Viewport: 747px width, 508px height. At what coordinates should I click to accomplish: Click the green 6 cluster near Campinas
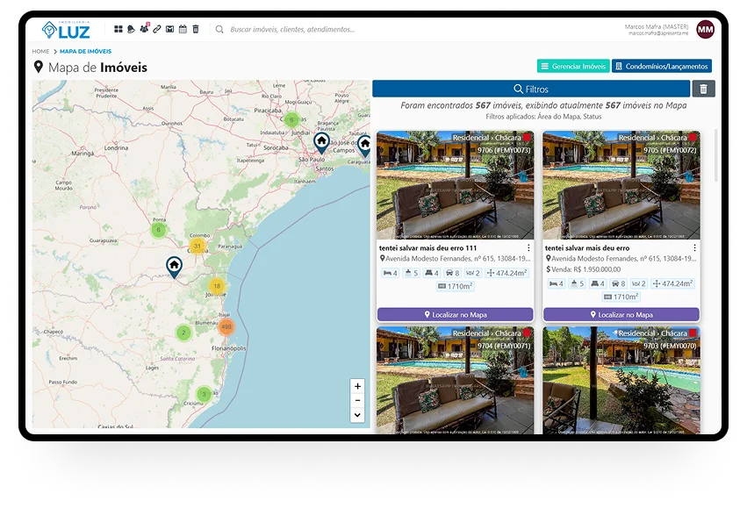(291, 120)
